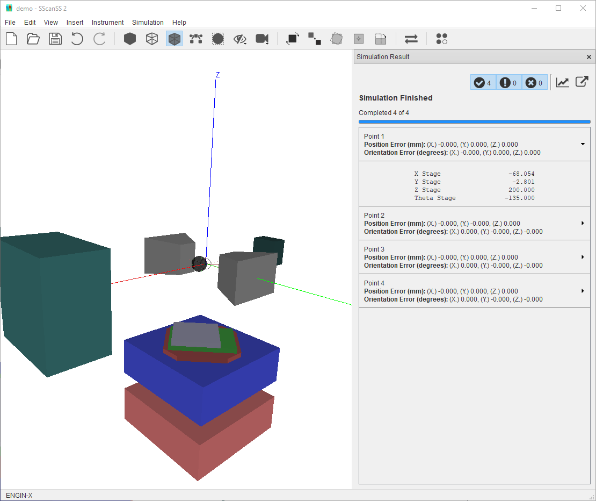This screenshot has height=501, width=596.
Task: Click the 'Simulation Finished' heading
Action: tap(396, 98)
